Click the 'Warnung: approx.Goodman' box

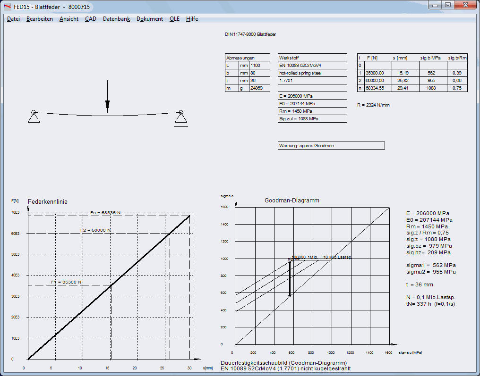pos(331,146)
